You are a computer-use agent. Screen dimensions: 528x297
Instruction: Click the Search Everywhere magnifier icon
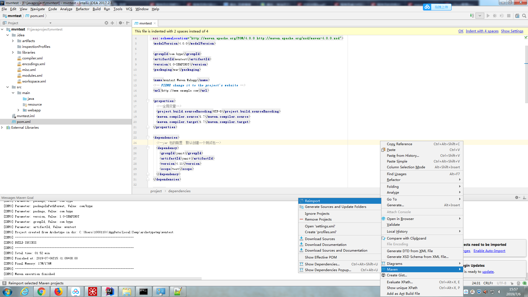(x=524, y=16)
